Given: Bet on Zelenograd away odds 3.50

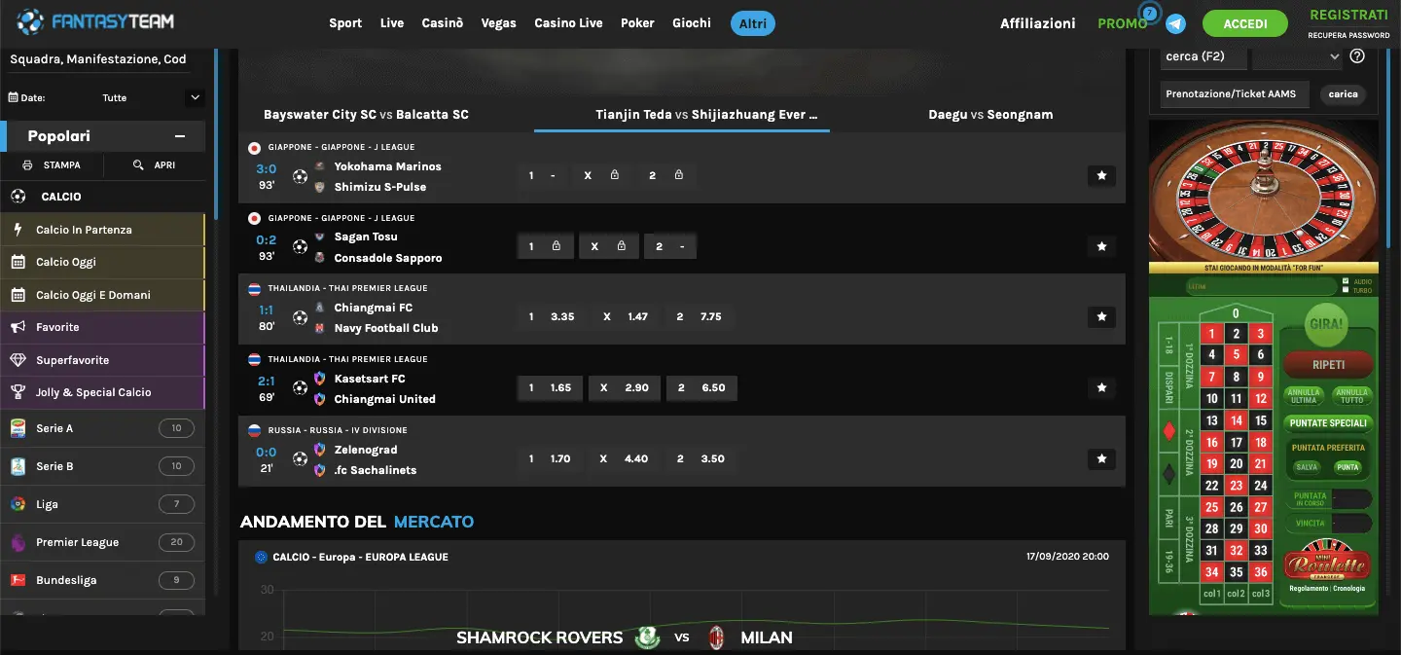Looking at the screenshot, I should 700,458.
